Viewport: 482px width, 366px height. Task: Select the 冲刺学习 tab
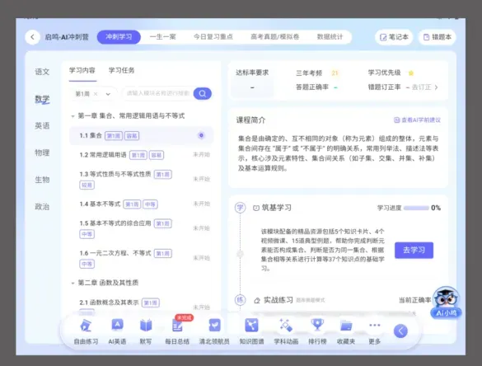119,37
